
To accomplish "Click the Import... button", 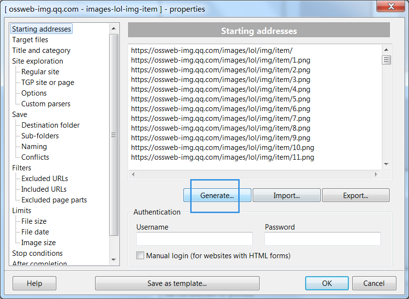I will pos(286,196).
